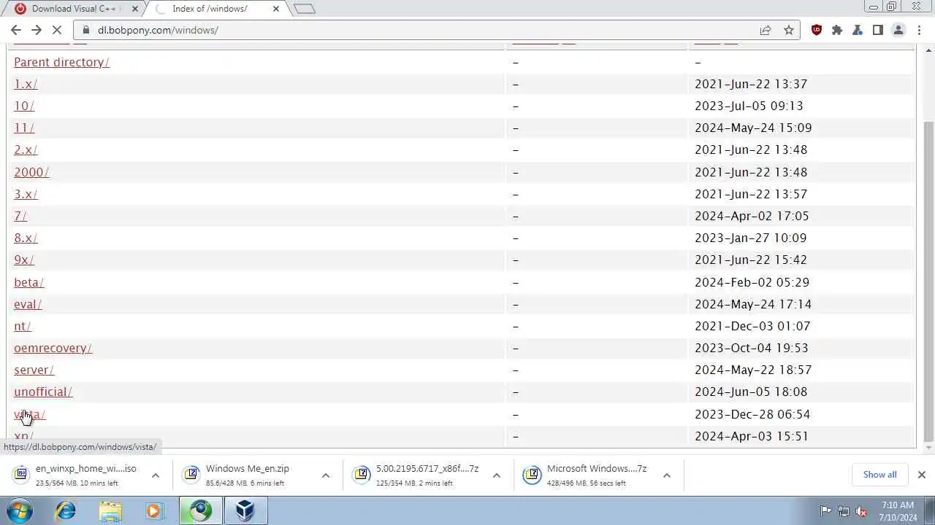Launch Windows Media Player from taskbar
Screen dimensions: 935x525
[x=154, y=511]
